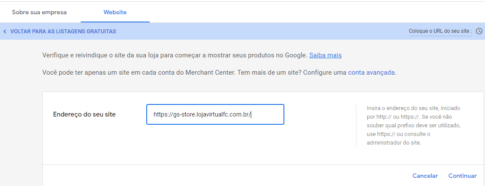
Task: Click the help text starting Insira o endereço
Action: 413,126
